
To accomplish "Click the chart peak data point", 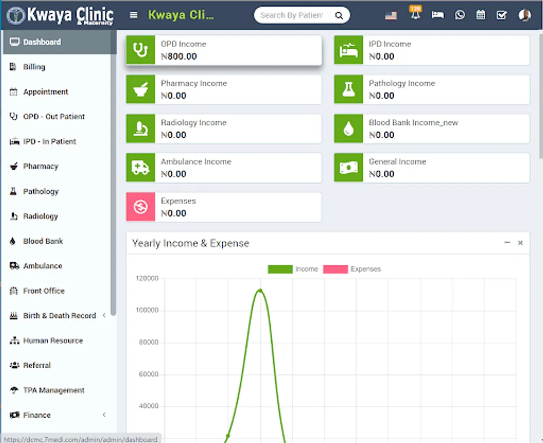I will pyautogui.click(x=261, y=290).
